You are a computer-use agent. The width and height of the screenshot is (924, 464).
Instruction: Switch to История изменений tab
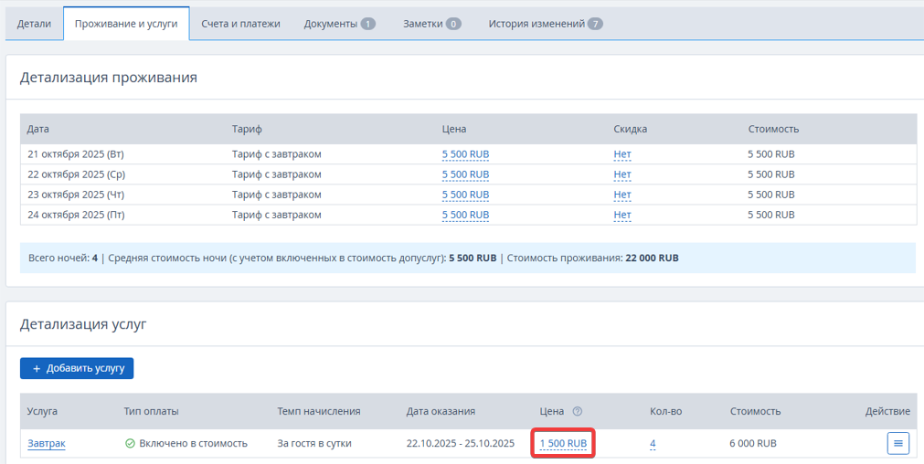[x=545, y=24]
